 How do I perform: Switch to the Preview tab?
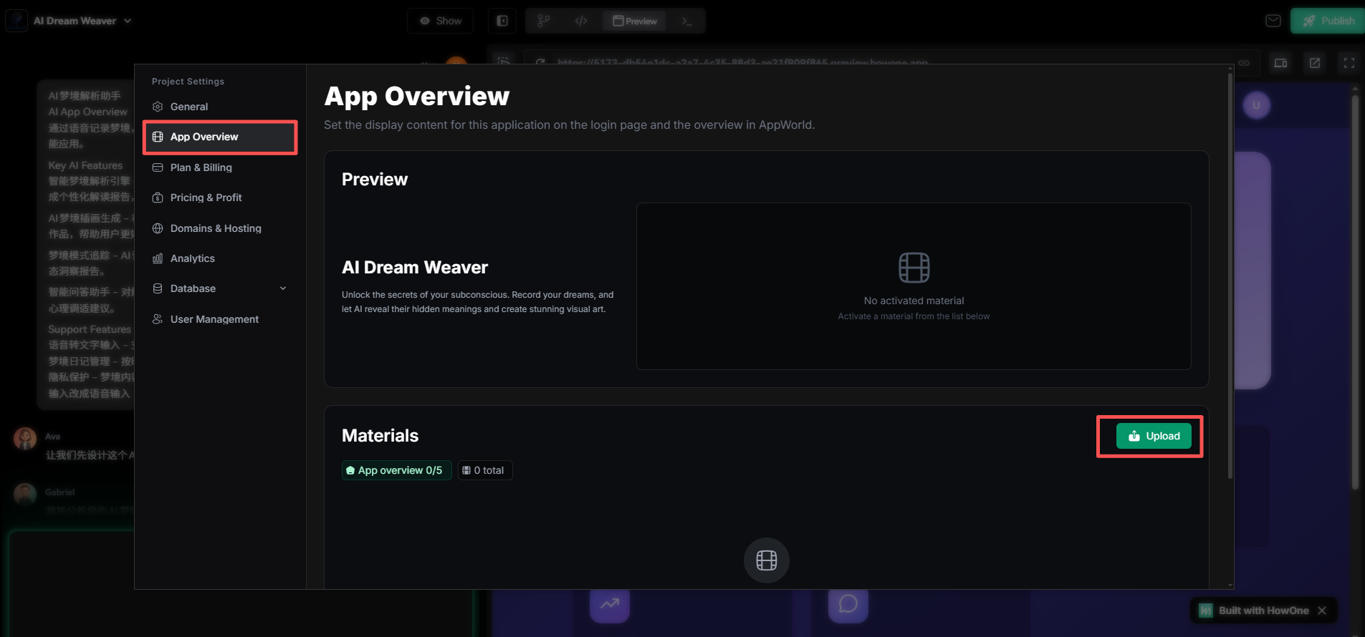point(635,21)
